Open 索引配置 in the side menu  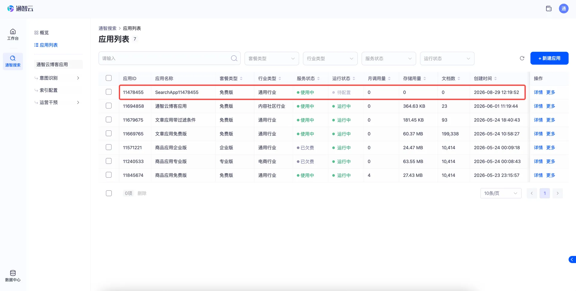pyautogui.click(x=49, y=90)
